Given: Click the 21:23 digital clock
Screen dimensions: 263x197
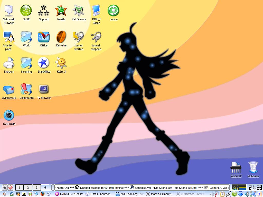Looking at the screenshot, I should click(x=255, y=188).
